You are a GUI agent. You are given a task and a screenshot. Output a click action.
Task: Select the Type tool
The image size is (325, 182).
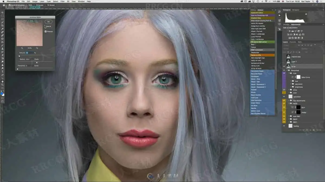[2, 71]
